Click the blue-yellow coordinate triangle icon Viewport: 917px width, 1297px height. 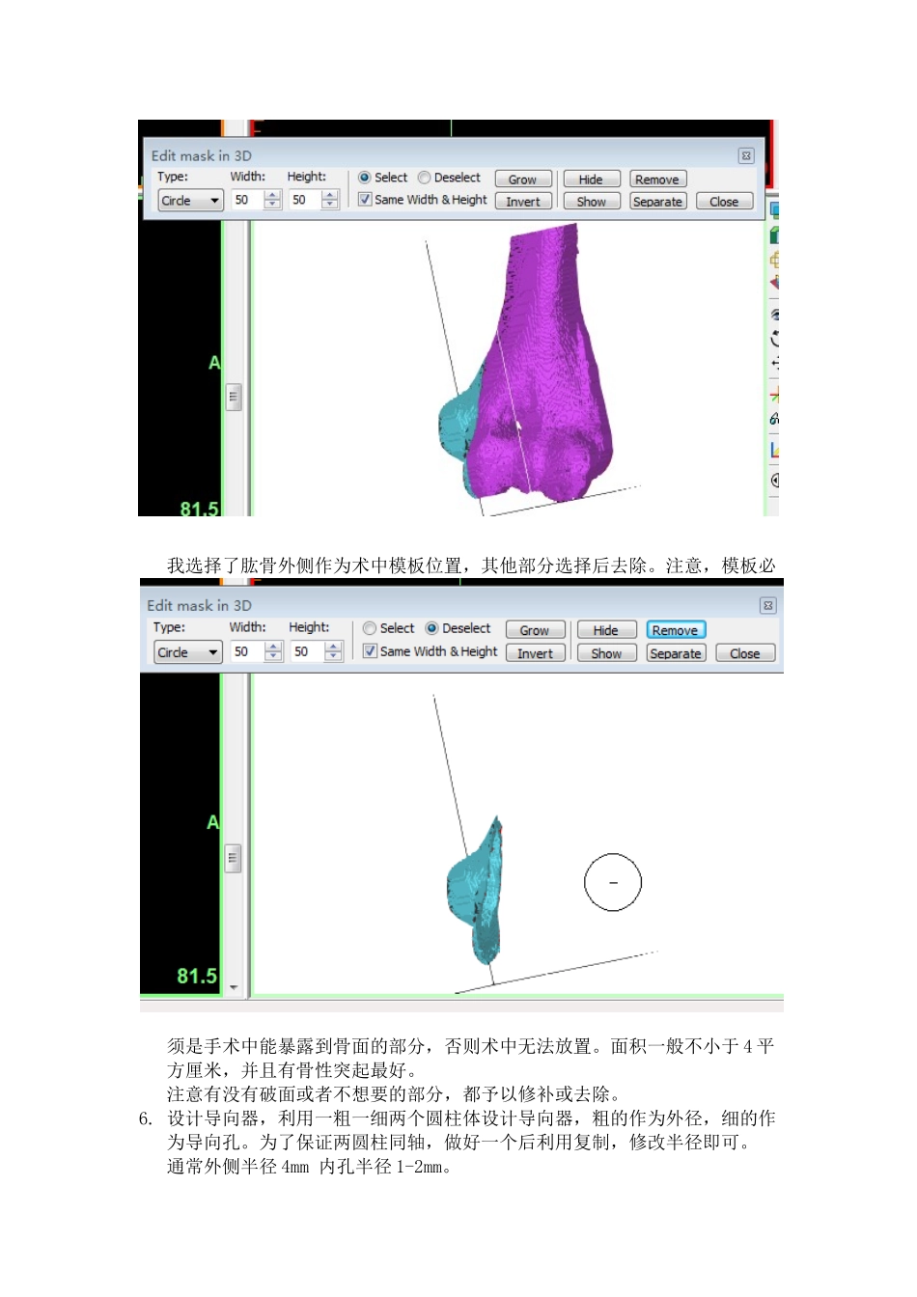click(774, 450)
